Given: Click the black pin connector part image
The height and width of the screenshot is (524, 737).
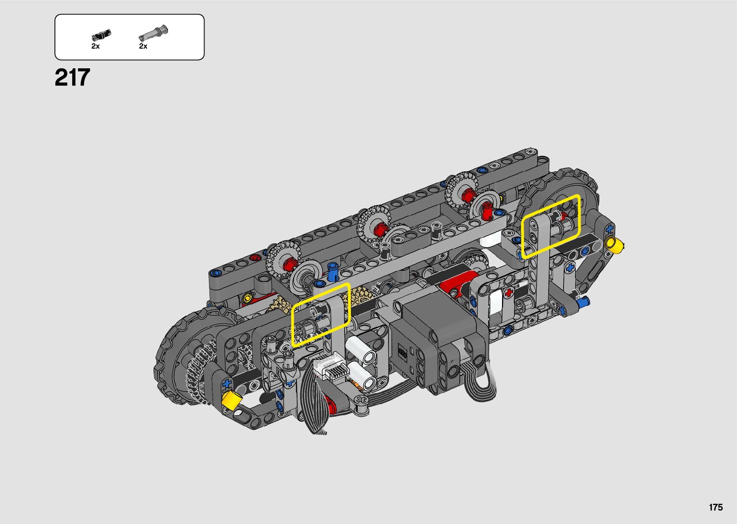Looking at the screenshot, I should coord(101,35).
